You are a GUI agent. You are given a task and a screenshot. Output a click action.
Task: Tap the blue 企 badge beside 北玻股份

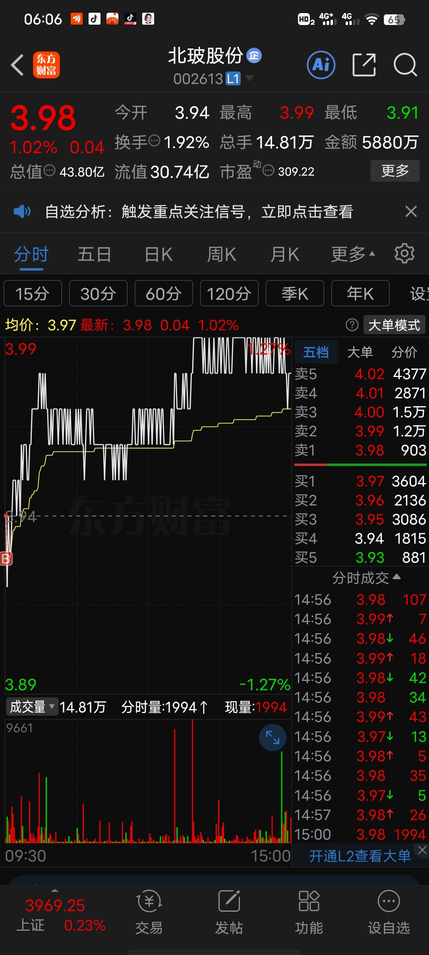coord(254,56)
